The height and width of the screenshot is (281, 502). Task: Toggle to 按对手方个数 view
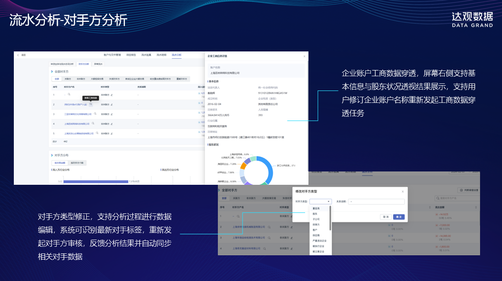77,163
